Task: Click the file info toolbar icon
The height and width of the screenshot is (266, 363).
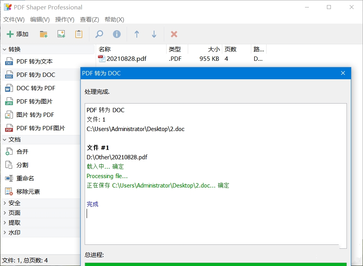Action: click(116, 34)
